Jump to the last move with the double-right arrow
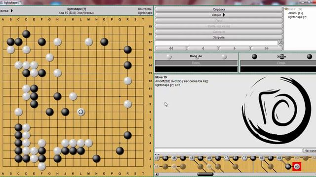Viewport: 316px width, 177px height. click(x=267, y=48)
